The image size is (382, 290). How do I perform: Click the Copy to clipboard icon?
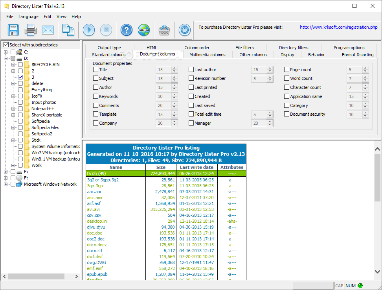click(68, 30)
